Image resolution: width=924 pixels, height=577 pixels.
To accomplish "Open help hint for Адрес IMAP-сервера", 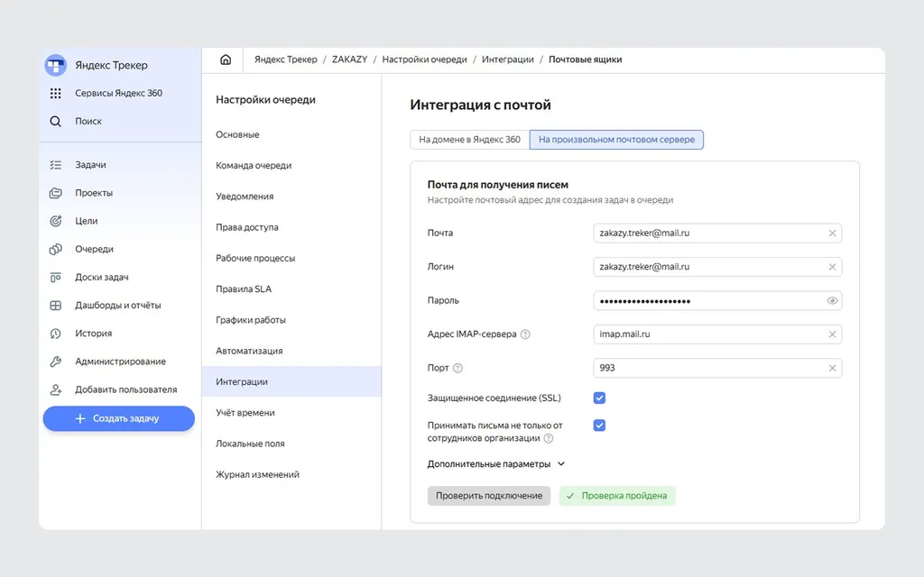I will click(525, 334).
